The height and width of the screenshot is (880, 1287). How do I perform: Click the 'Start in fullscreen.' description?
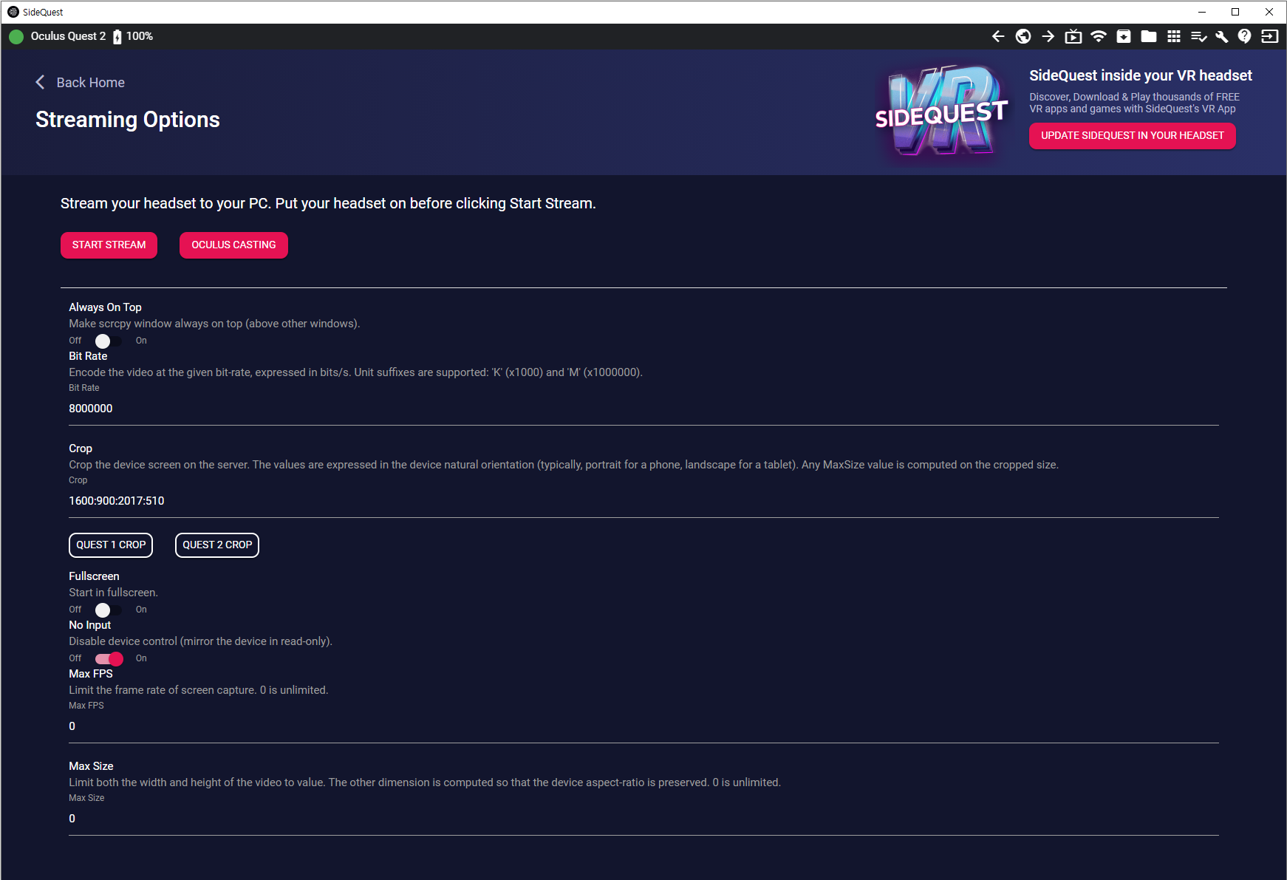pyautogui.click(x=113, y=593)
